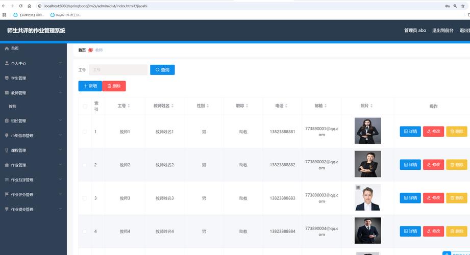
Task: Sort by 工号 column sort arrows
Action: (x=129, y=106)
